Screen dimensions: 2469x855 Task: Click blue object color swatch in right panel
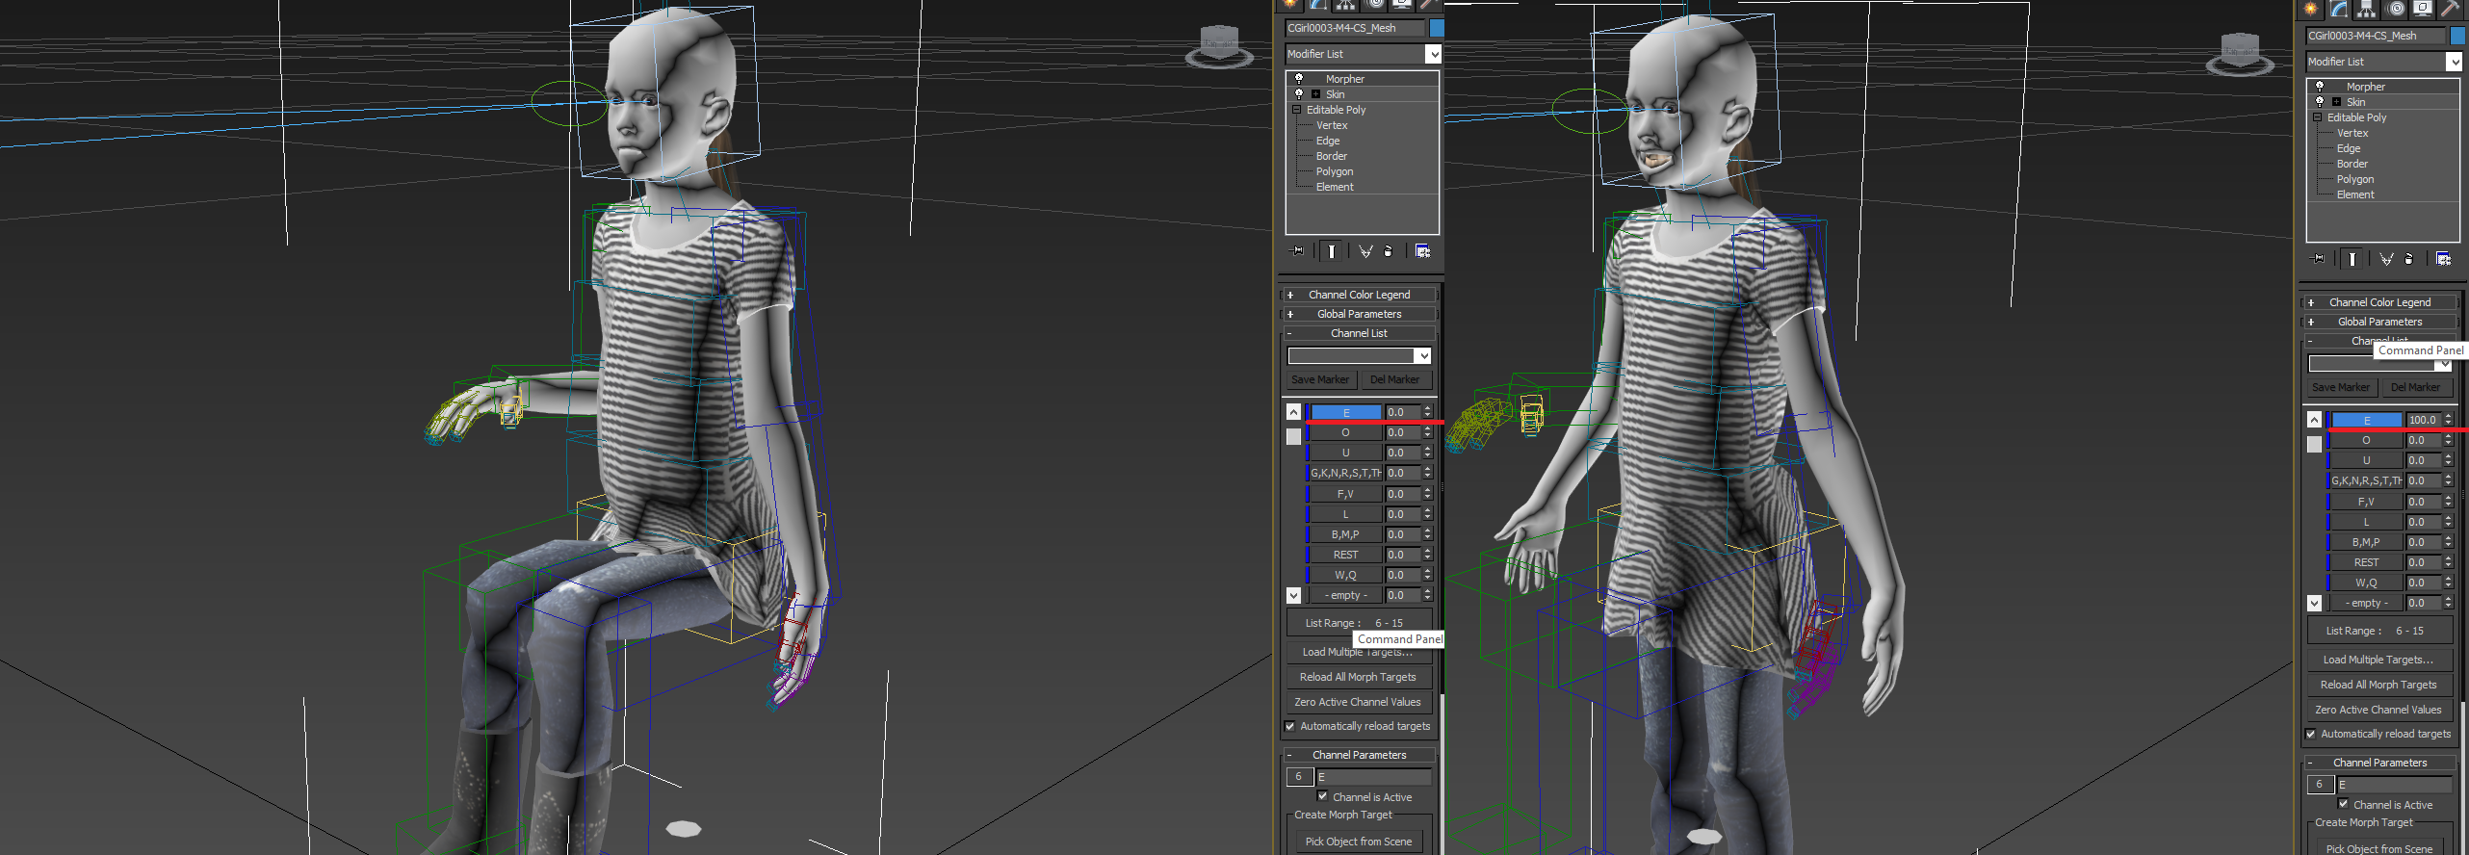(2457, 36)
